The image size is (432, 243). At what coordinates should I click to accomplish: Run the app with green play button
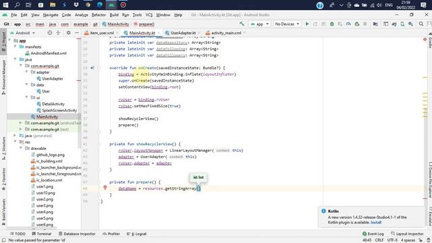point(307,24)
